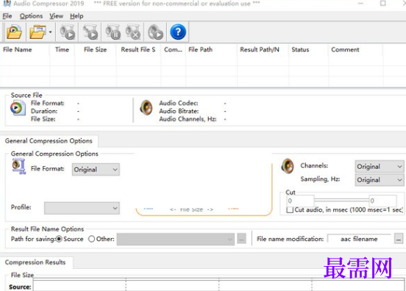Click the Cut start value field
This screenshot has width=406, height=291.
[x=300, y=201]
